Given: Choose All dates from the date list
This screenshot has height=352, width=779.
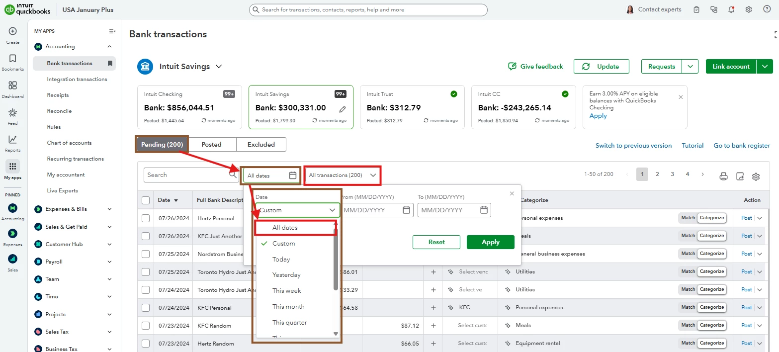Looking at the screenshot, I should click(285, 228).
